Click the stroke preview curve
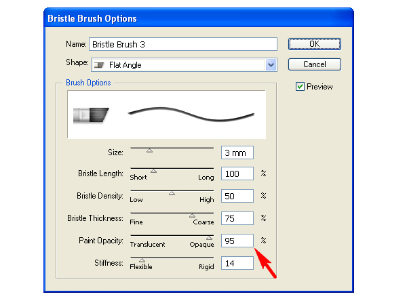Screen dimensions: 407x305 (x=191, y=114)
